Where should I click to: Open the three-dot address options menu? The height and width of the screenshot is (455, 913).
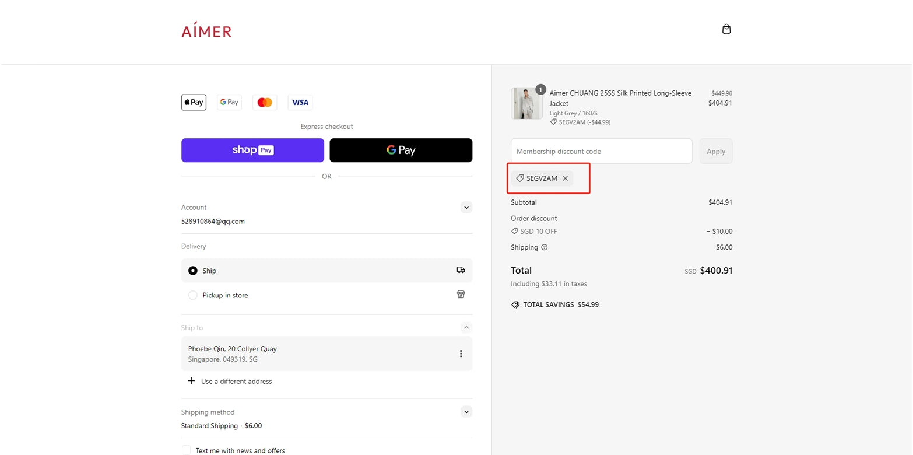[461, 353]
